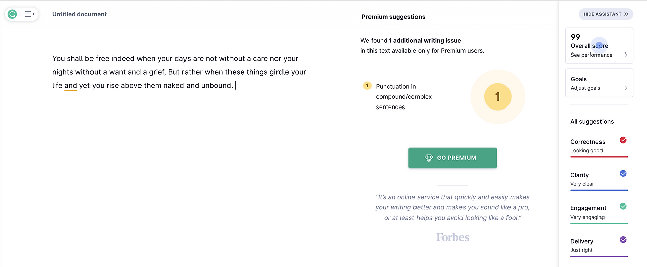Click the green Grammarly logo icon

click(12, 14)
